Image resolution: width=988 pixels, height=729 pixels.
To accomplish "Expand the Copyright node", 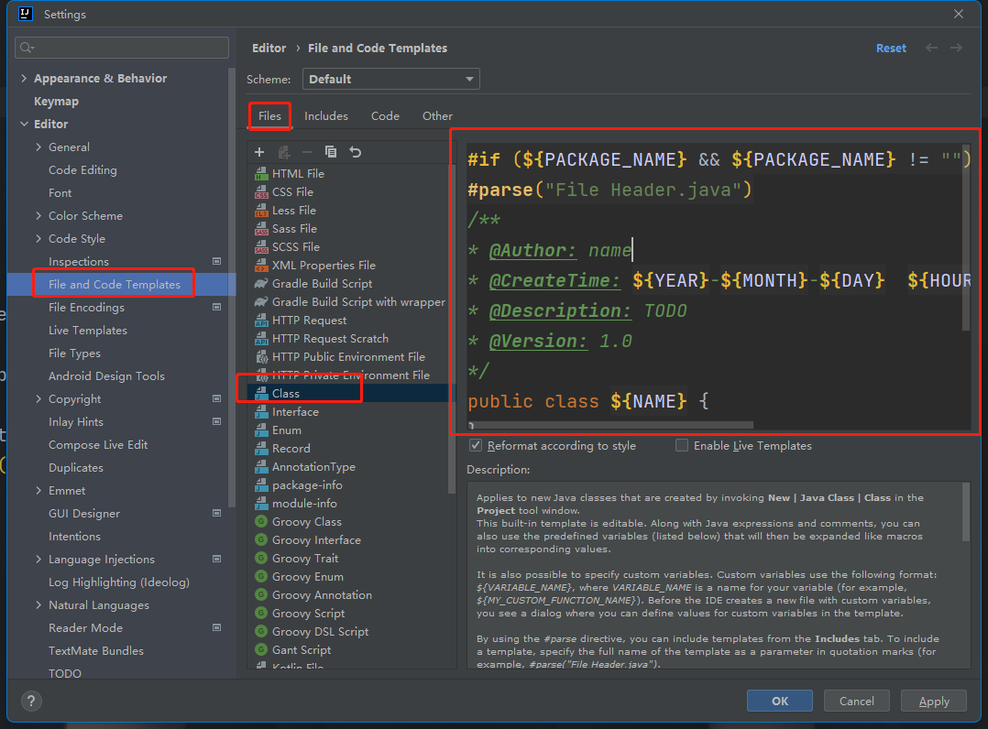I will tap(38, 398).
